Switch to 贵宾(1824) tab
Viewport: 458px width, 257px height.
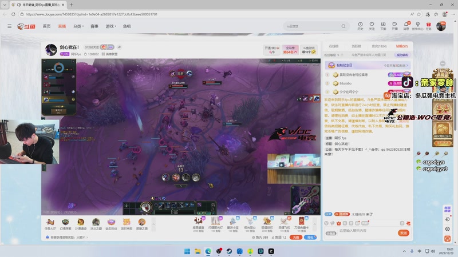379,46
